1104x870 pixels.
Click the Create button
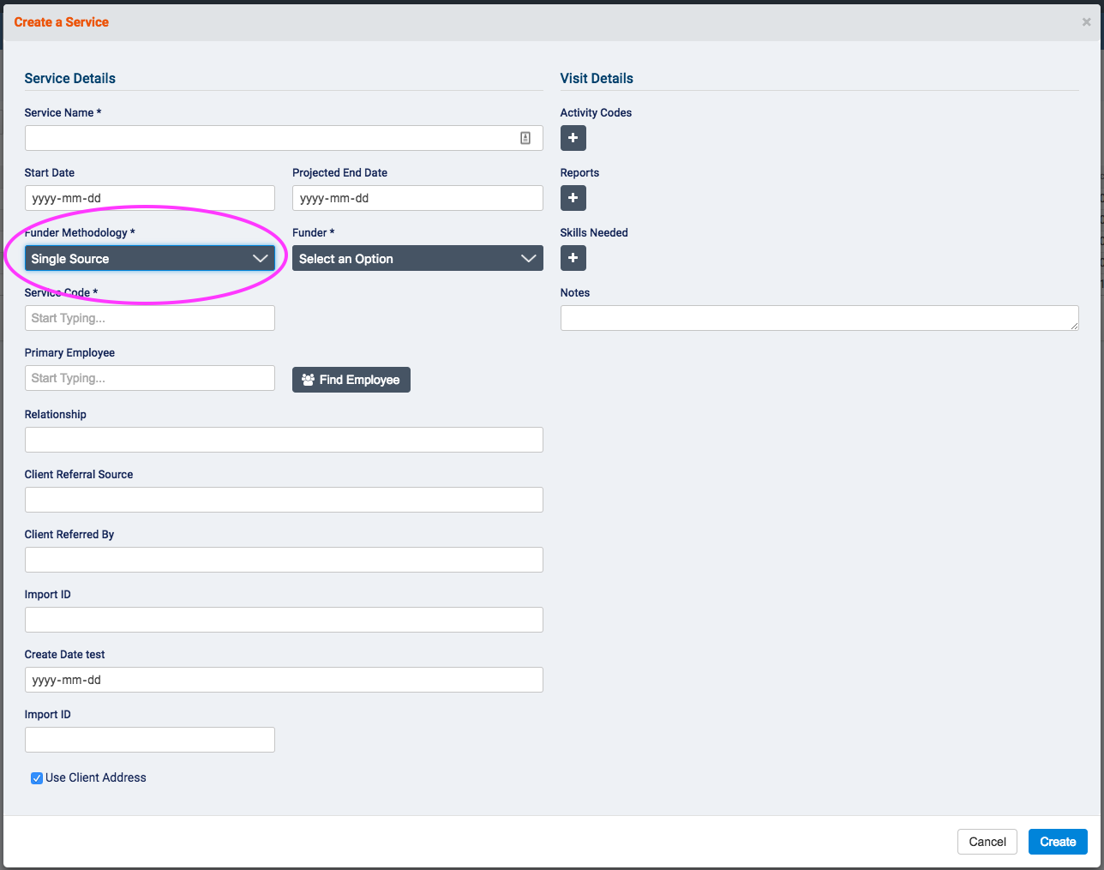coord(1058,842)
